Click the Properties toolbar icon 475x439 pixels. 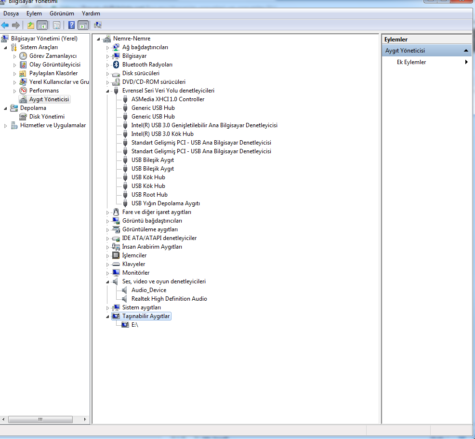point(57,25)
